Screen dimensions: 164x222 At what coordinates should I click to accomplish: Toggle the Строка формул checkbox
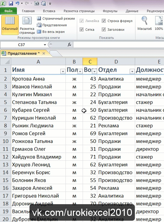pyautogui.click(x=104, y=21)
